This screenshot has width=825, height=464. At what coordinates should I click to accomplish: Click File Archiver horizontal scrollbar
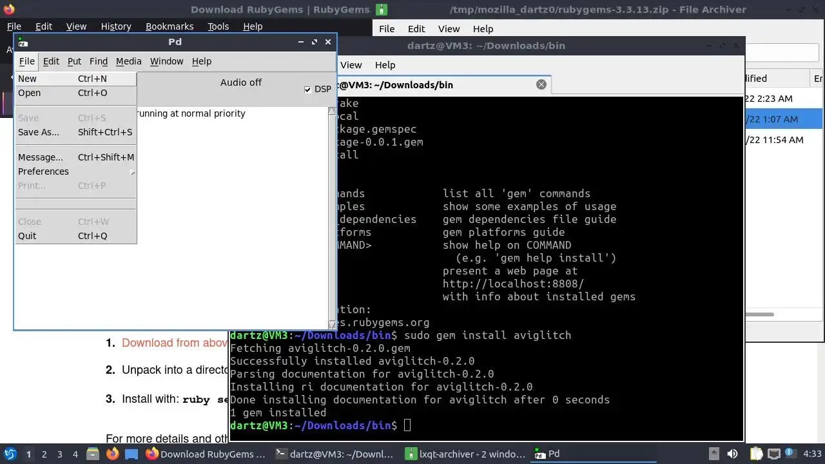(759, 314)
